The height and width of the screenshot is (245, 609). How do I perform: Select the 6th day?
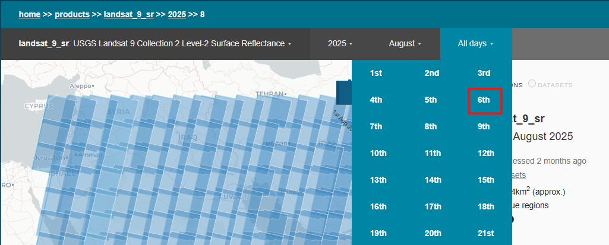click(484, 100)
